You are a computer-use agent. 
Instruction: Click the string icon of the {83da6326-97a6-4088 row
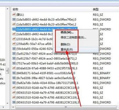click(x=14, y=68)
